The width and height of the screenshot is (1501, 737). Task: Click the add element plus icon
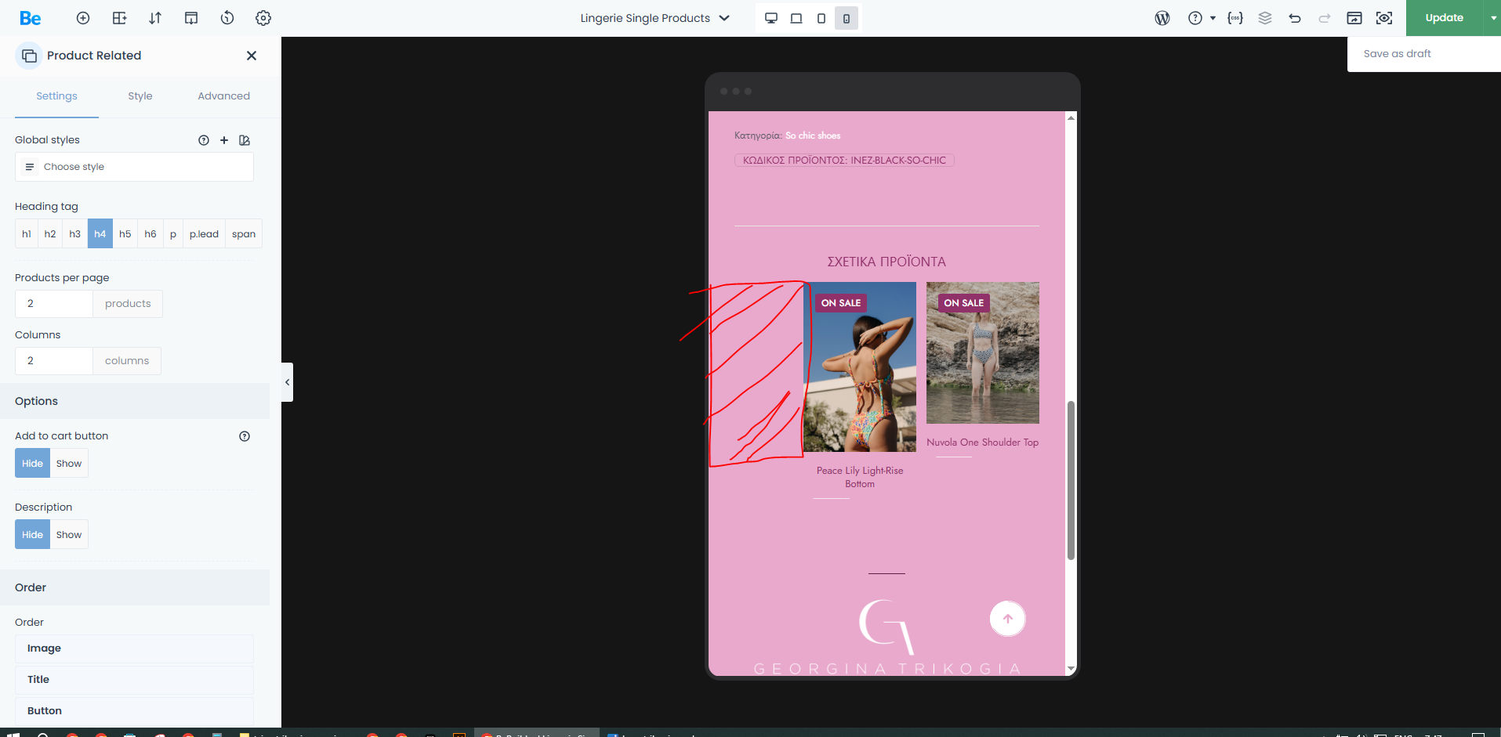83,18
